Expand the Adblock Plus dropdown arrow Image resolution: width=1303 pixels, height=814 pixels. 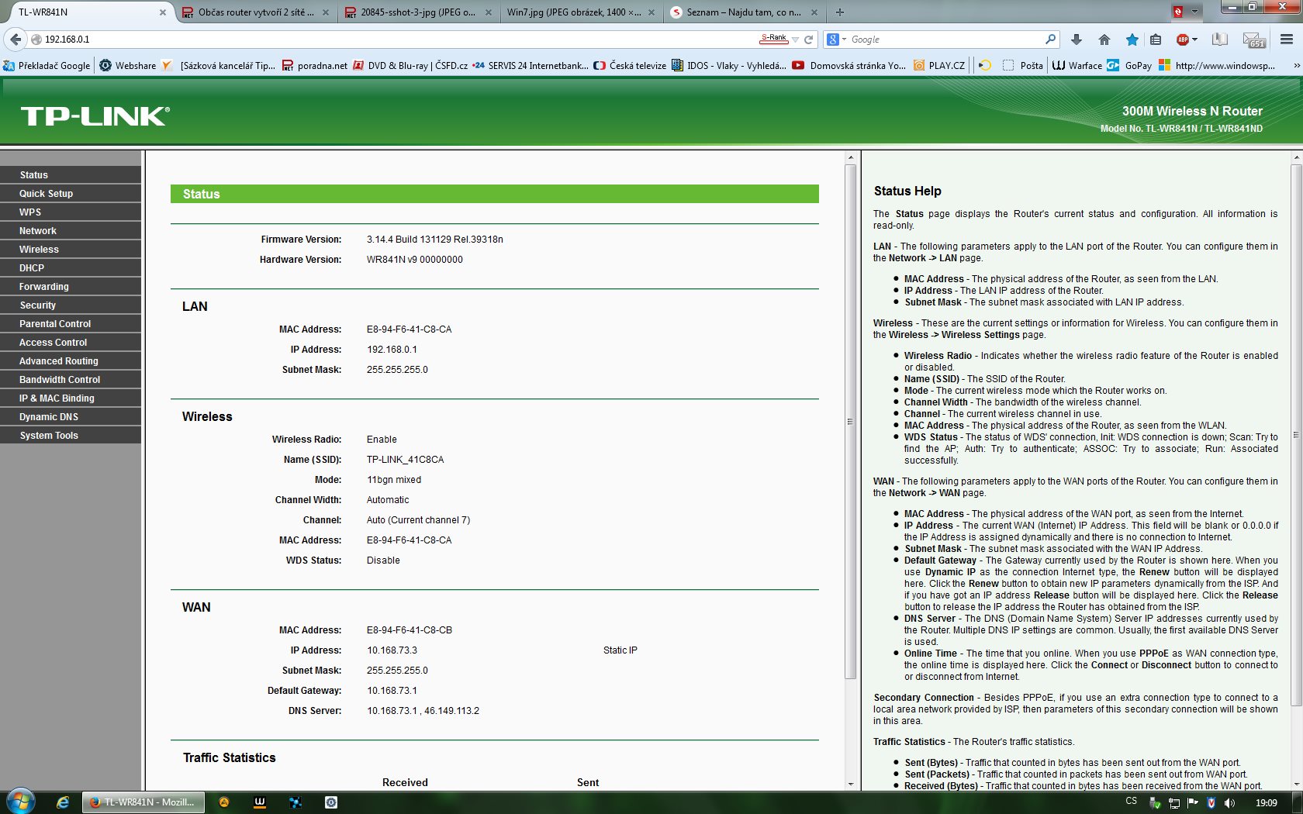(1195, 40)
